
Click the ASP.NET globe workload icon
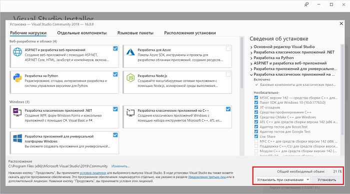[17, 52]
